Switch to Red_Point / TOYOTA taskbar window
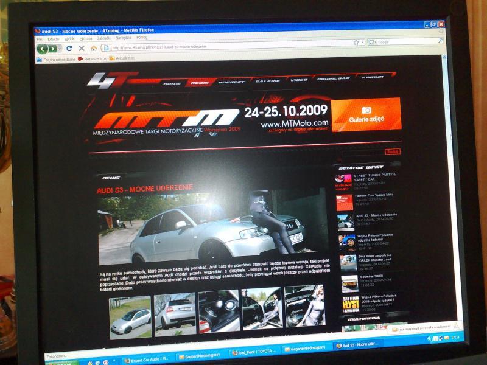Viewport: 487px width, 365px height. (x=255, y=352)
